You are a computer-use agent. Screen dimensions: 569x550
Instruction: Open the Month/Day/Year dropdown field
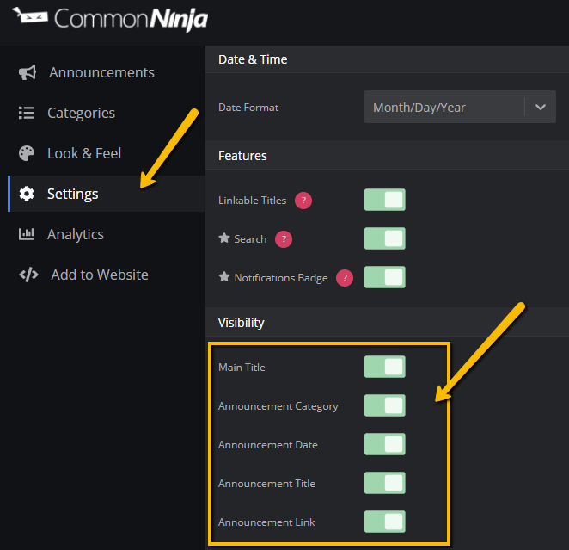coord(460,107)
